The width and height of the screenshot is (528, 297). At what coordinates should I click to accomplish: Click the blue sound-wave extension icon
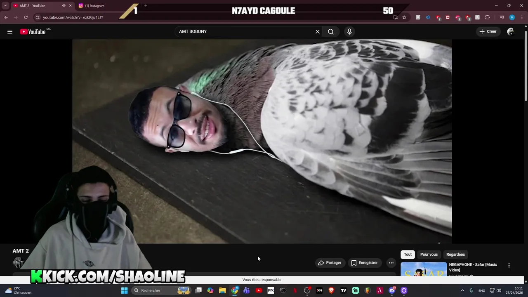point(428,17)
